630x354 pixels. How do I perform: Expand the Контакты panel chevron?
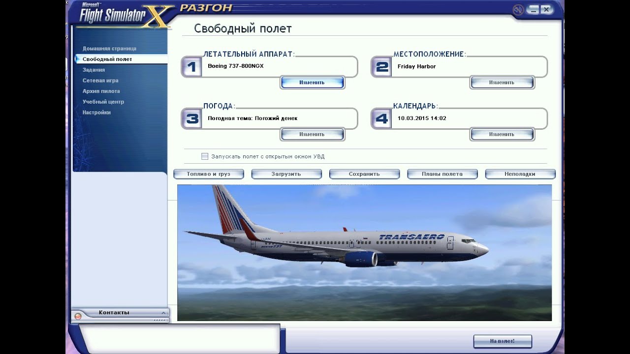tap(163, 313)
